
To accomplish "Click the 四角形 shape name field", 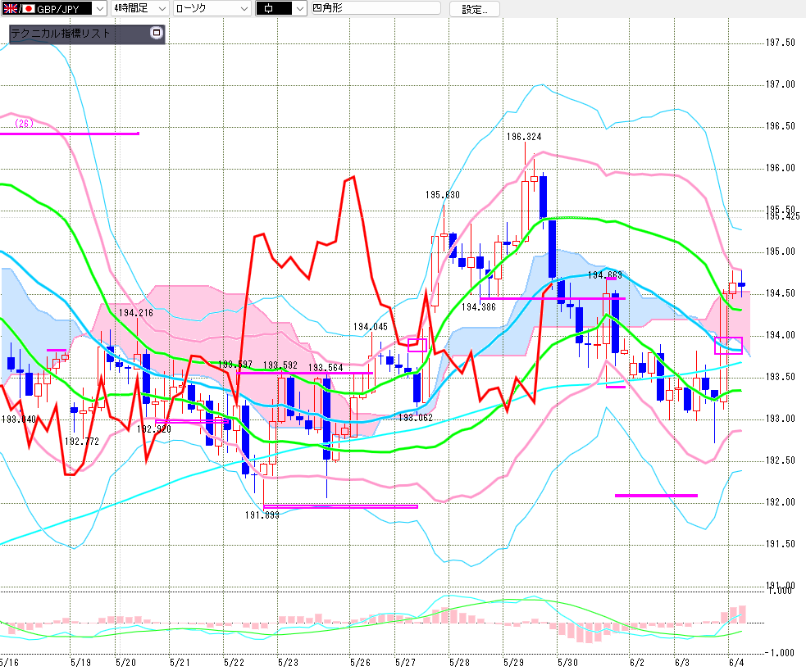I will tap(376, 8).
